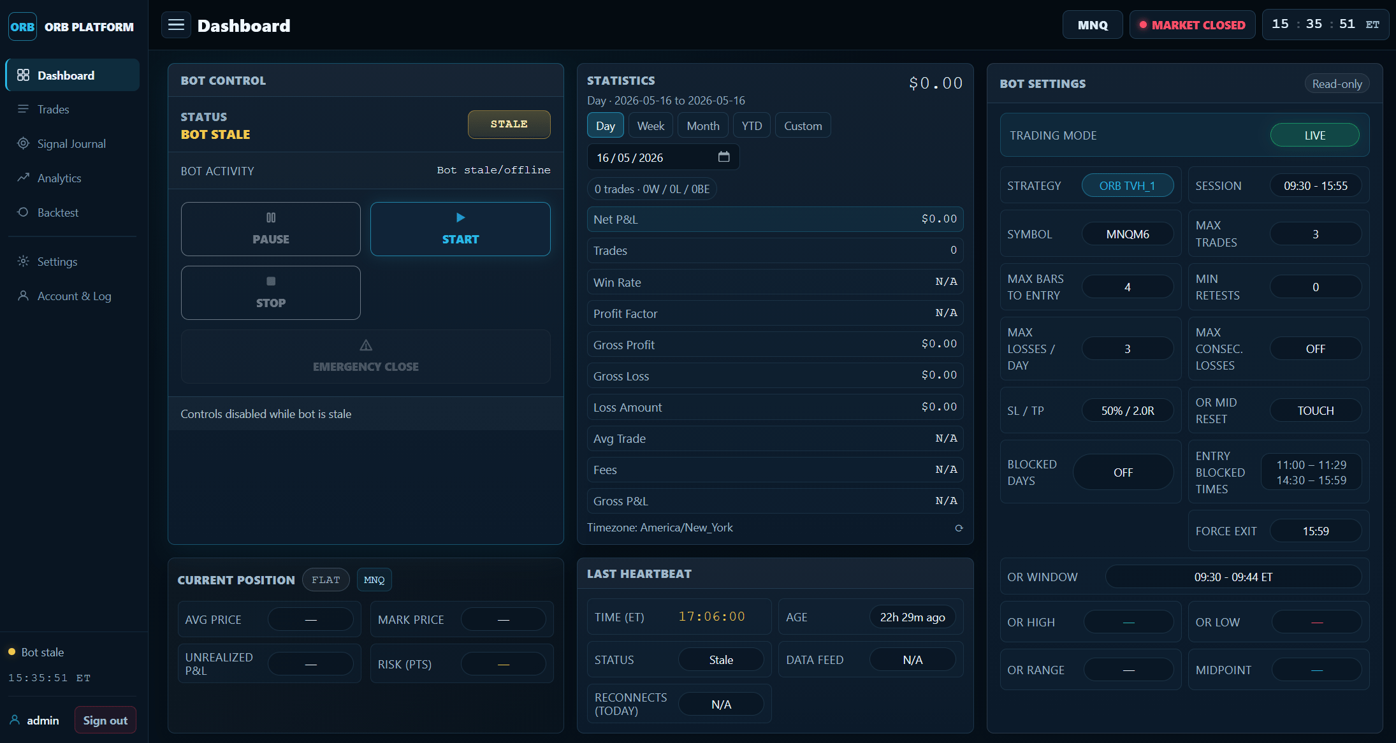Open the calendar picker icon in date field

[x=724, y=157]
